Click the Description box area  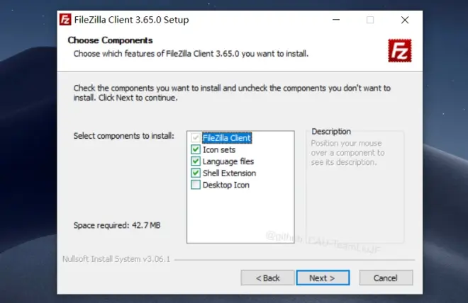(x=355, y=187)
